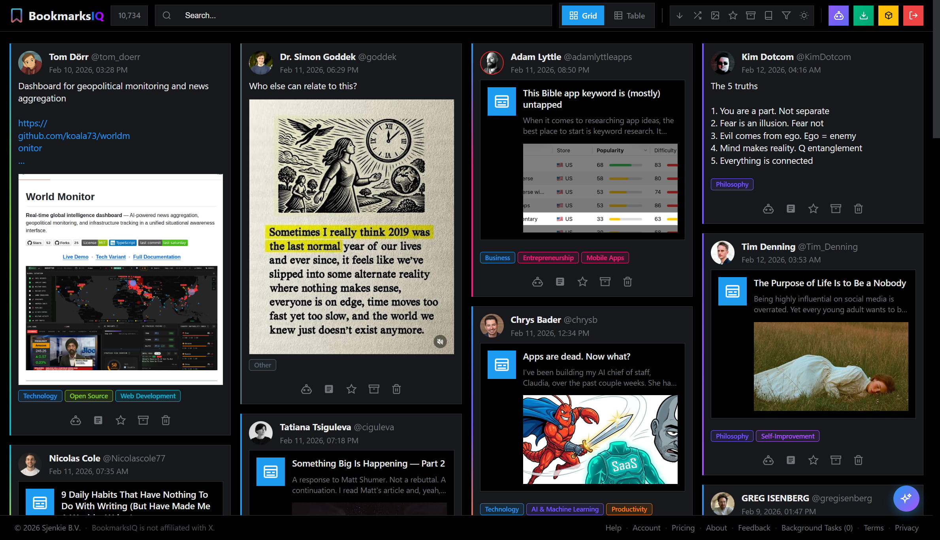Toggle the archive filter in top toolbar
Viewport: 940px width, 540px height.
pos(751,15)
